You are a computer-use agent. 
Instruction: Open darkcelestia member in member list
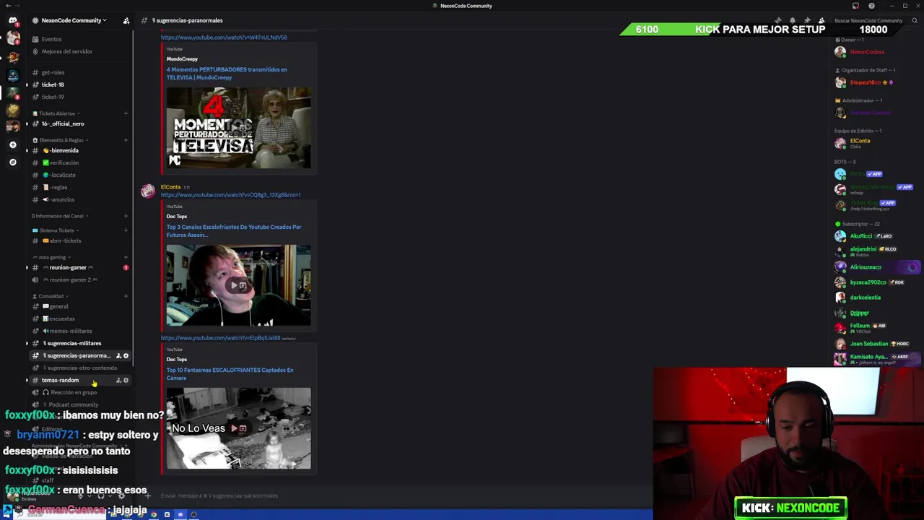[866, 298]
